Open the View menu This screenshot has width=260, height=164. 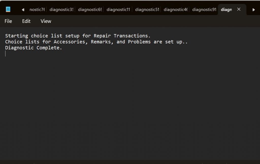[46, 21]
